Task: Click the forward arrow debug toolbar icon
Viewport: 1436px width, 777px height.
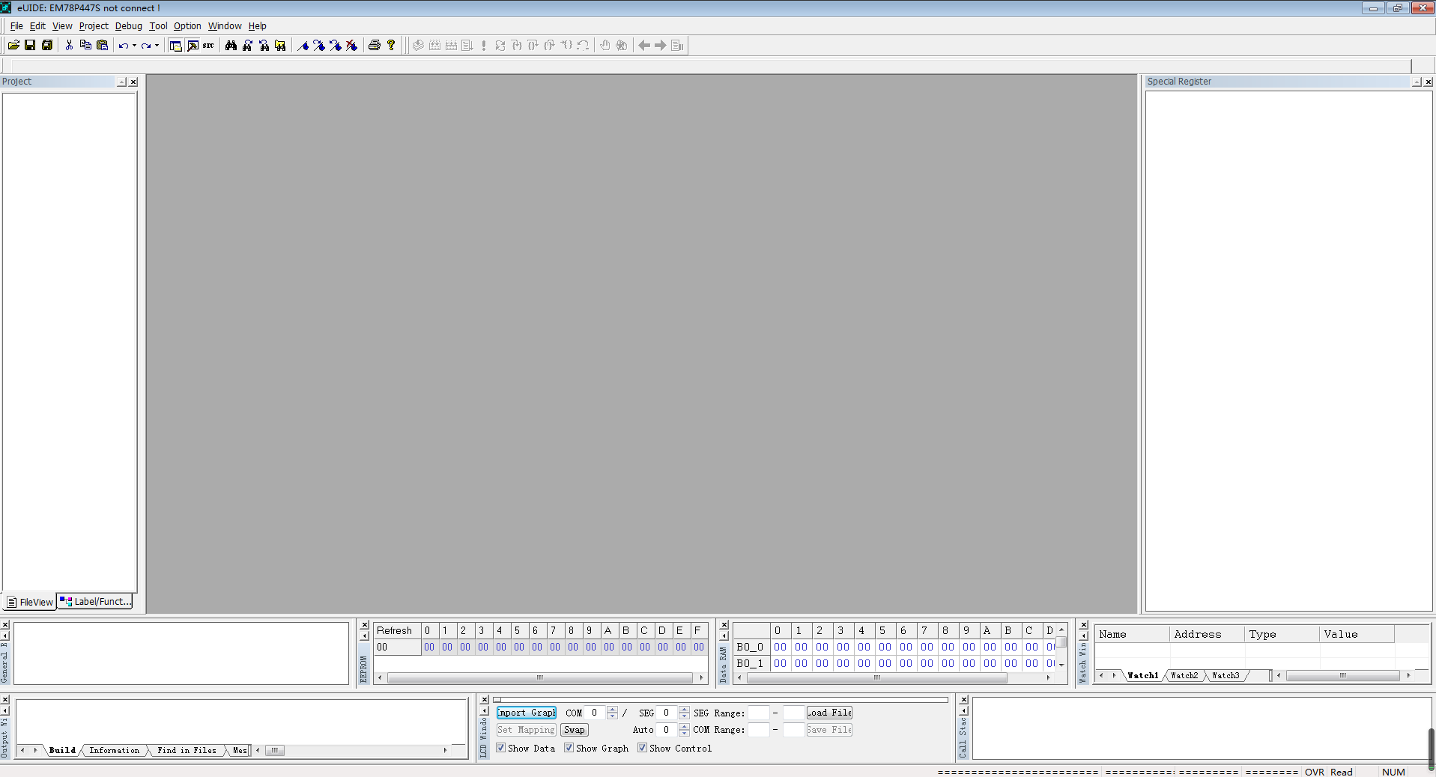Action: [661, 46]
